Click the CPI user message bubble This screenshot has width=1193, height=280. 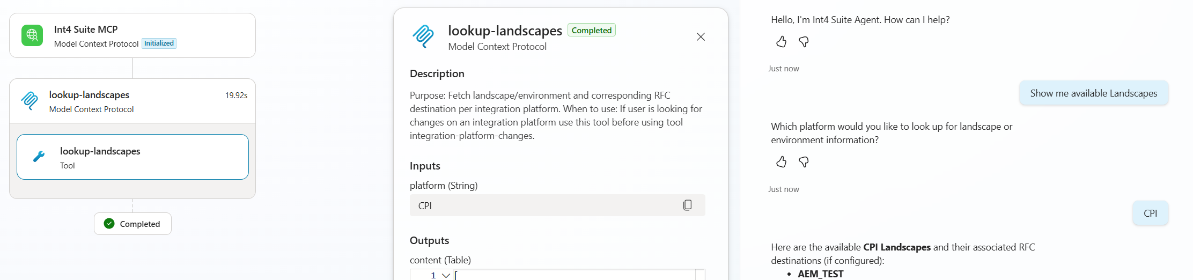1150,213
